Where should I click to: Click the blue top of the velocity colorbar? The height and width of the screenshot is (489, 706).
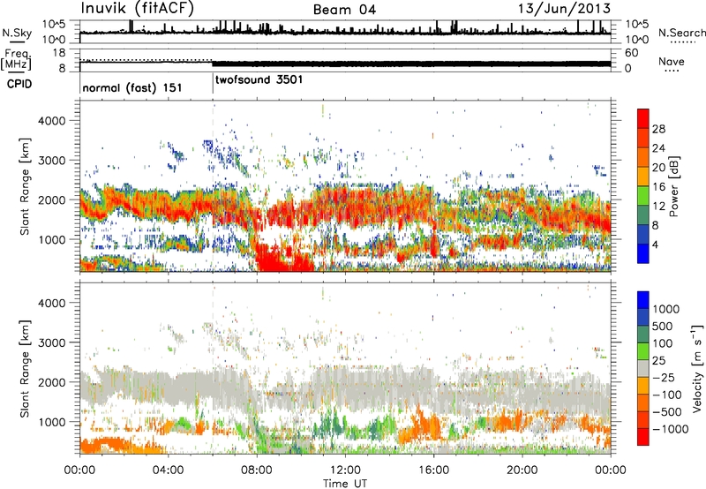643,299
